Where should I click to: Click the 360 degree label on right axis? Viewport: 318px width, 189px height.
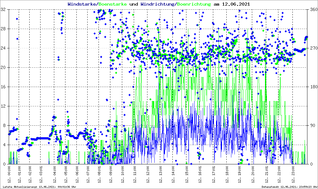coord(313,10)
